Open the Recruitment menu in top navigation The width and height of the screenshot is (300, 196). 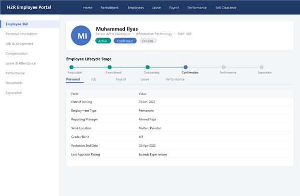(x=109, y=8)
